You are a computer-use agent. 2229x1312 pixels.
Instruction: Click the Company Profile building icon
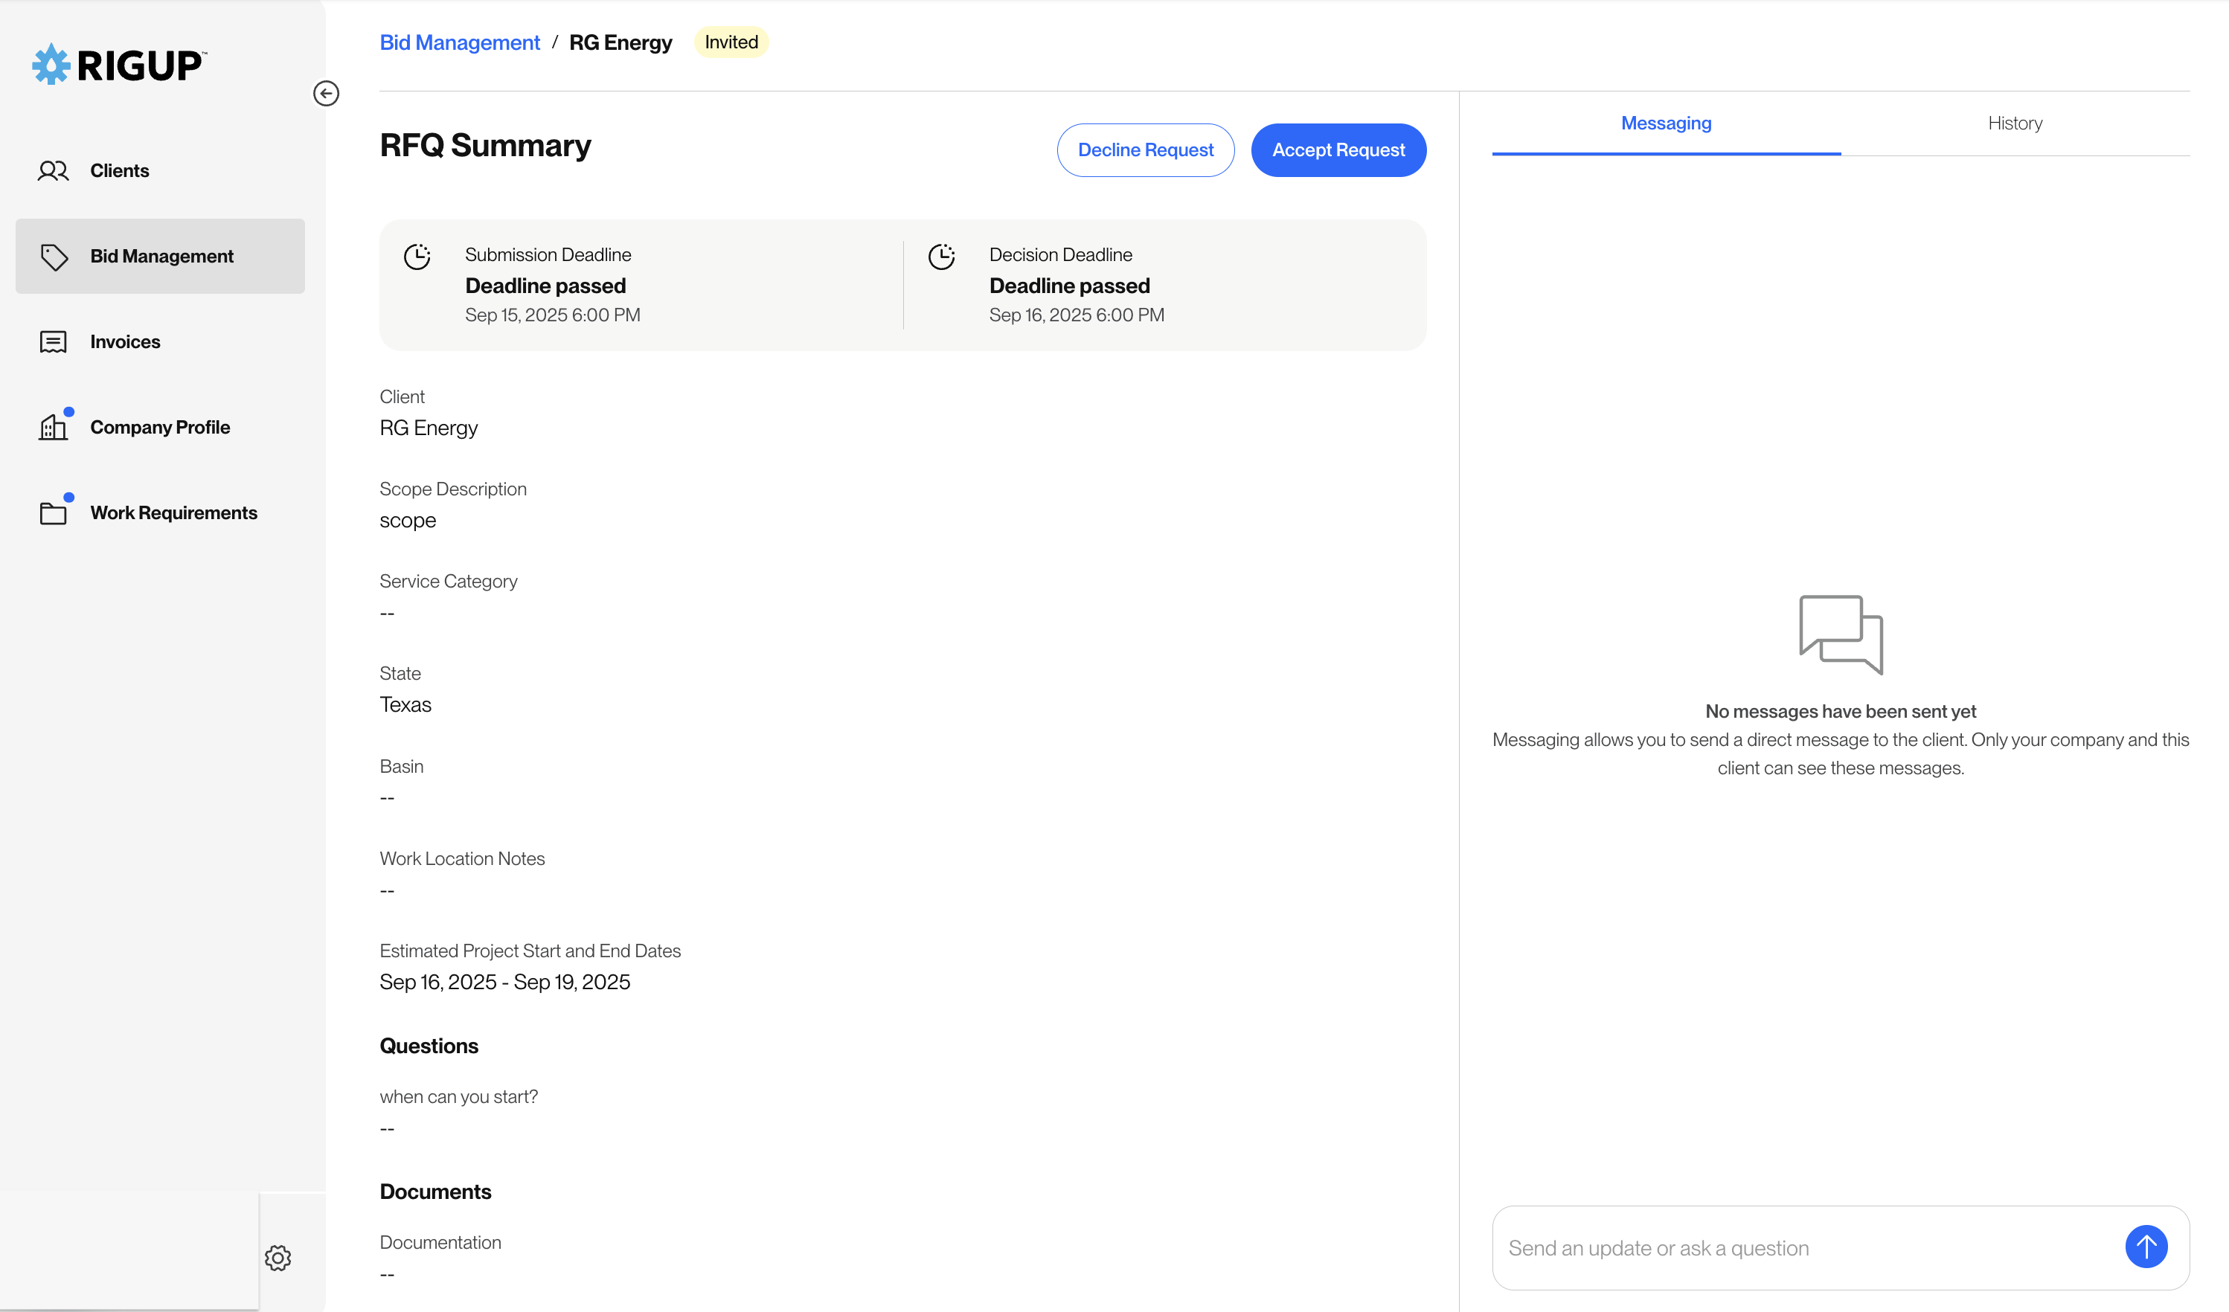tap(53, 427)
